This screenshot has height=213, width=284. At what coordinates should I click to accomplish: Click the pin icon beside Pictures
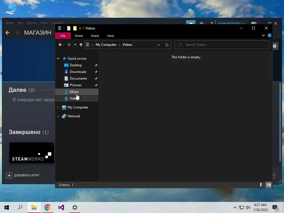96,85
